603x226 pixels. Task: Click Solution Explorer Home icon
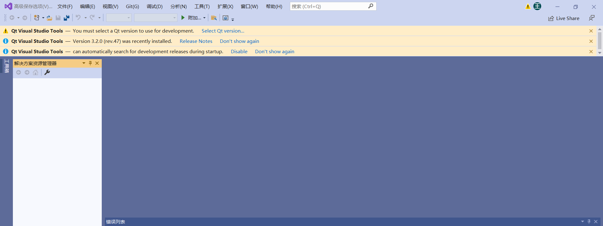(35, 72)
